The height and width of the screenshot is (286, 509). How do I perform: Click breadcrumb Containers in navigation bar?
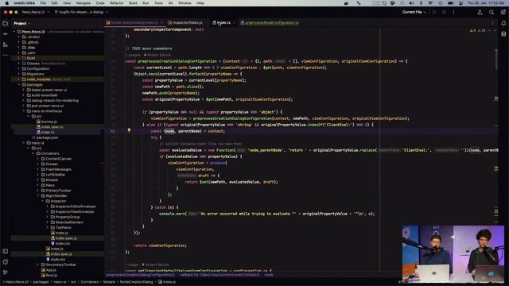[89, 282]
